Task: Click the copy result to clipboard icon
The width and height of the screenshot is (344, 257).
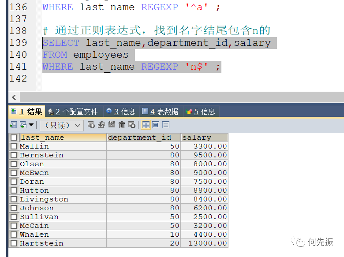Action: (x=23, y=125)
